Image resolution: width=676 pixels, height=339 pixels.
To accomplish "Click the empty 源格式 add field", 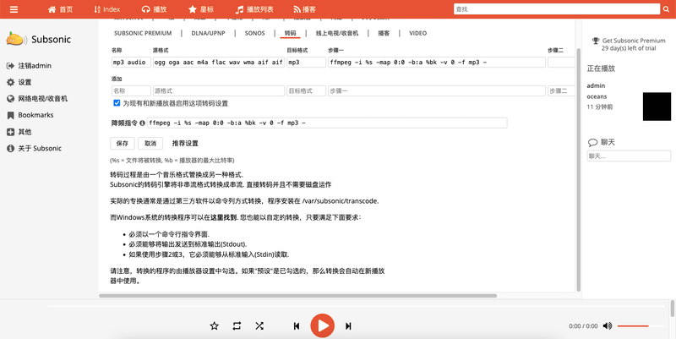I will tap(219, 91).
